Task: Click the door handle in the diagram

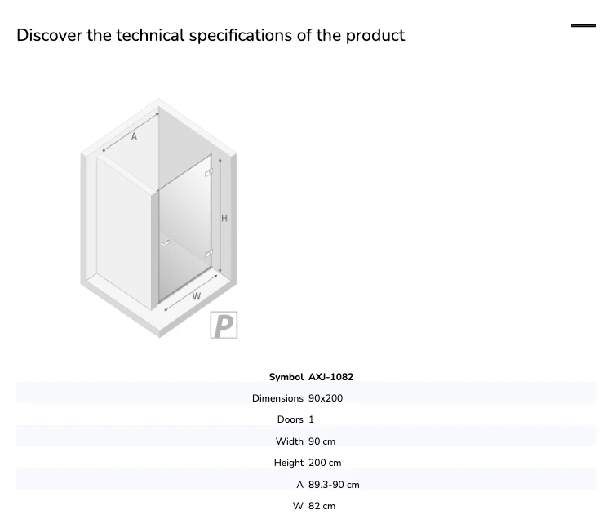Action: click(x=166, y=243)
